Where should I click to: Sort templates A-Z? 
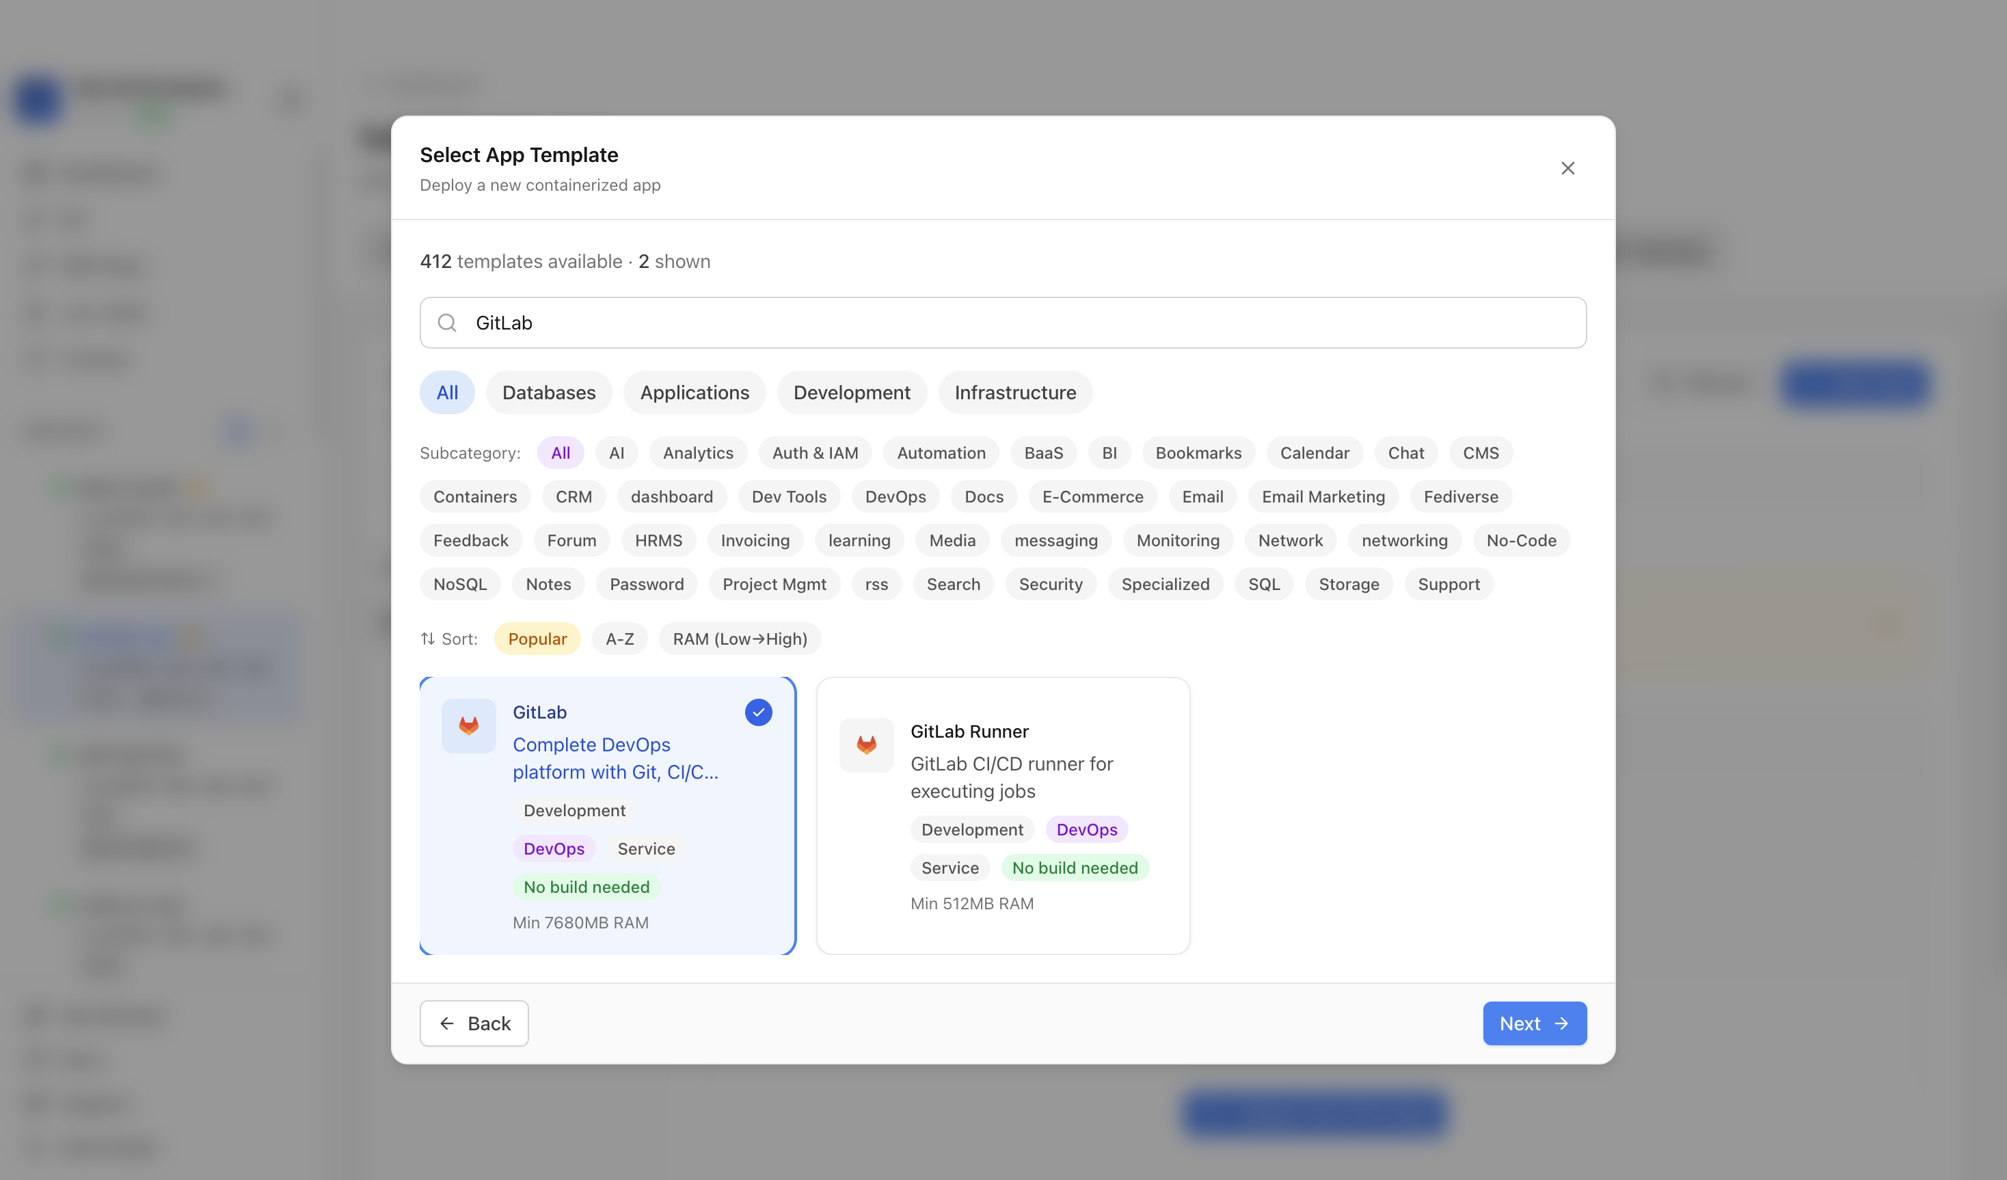[619, 639]
